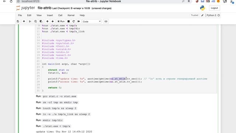Click the '#include <time.h>' line

(55, 58)
